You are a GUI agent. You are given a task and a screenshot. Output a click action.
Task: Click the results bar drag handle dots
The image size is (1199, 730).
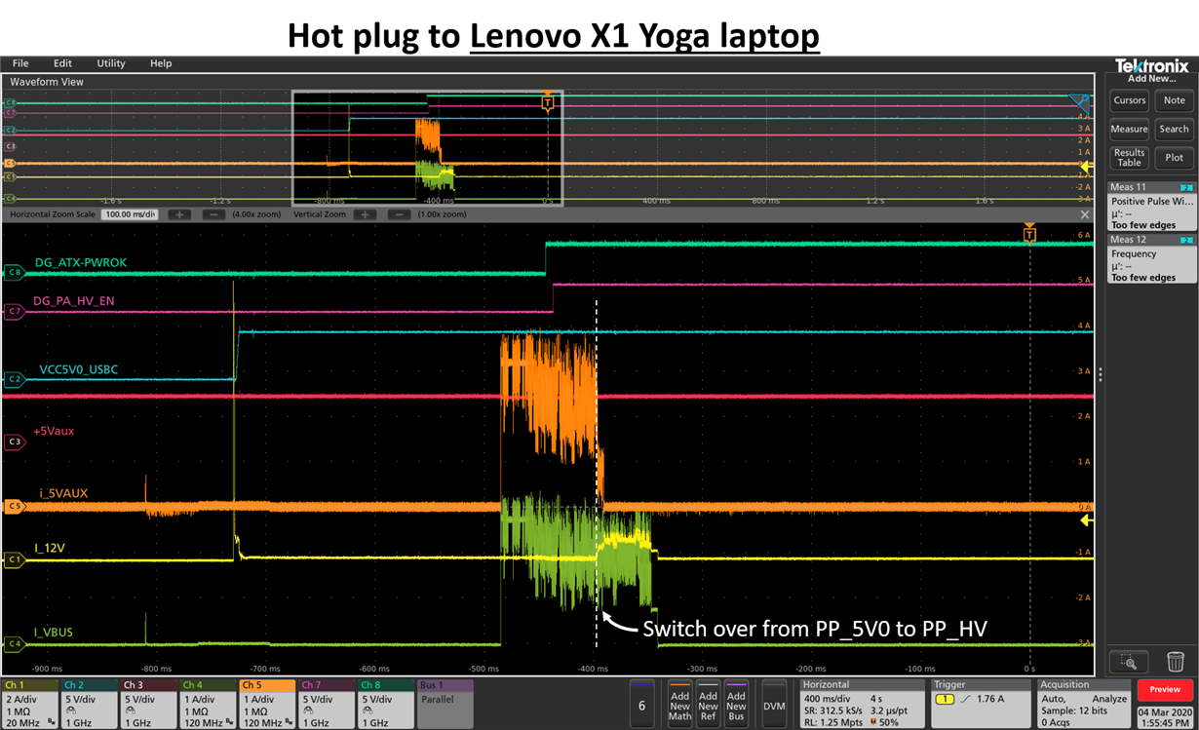point(1101,373)
